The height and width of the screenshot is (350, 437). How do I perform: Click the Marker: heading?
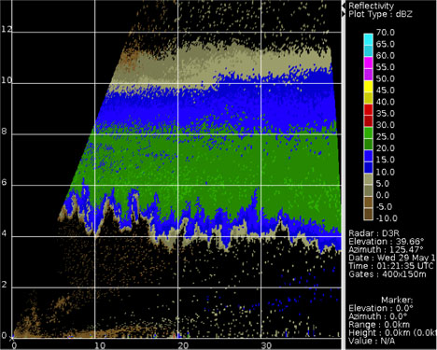tap(397, 301)
